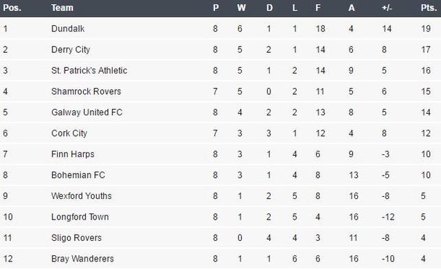Click the +/- goal difference header
This screenshot has width=441, height=269.
387,8
